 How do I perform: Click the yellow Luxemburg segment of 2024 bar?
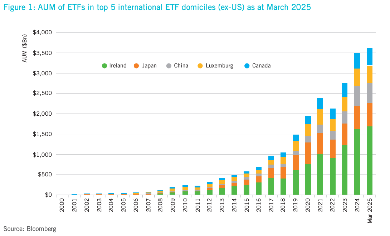click(x=357, y=77)
